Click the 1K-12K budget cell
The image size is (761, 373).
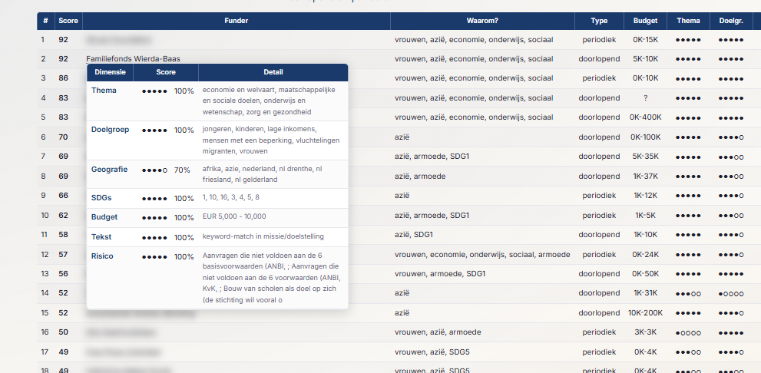point(646,196)
